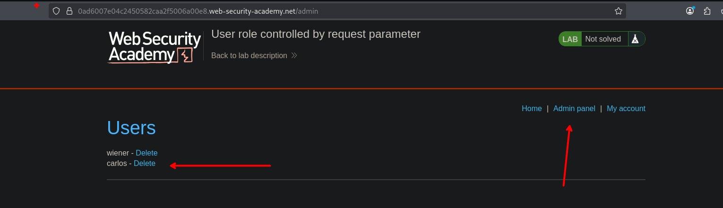Click the lab title about user role
Screen dimensions: 723x208
click(316, 34)
